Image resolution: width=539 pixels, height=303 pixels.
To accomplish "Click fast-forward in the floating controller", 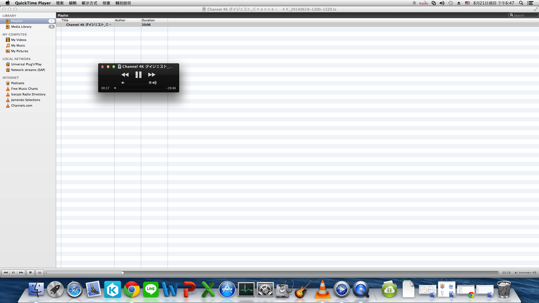I will pos(152,75).
